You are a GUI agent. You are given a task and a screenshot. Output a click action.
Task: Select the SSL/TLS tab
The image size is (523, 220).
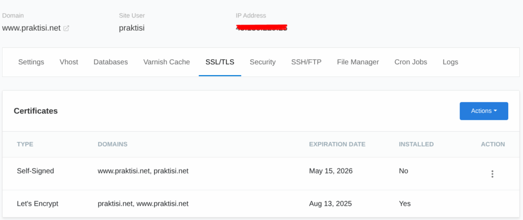tap(220, 62)
